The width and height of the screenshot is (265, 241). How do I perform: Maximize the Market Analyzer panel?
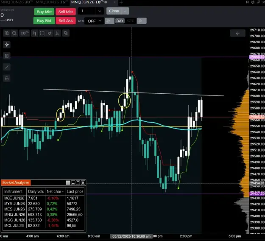pyautogui.click(x=78, y=182)
